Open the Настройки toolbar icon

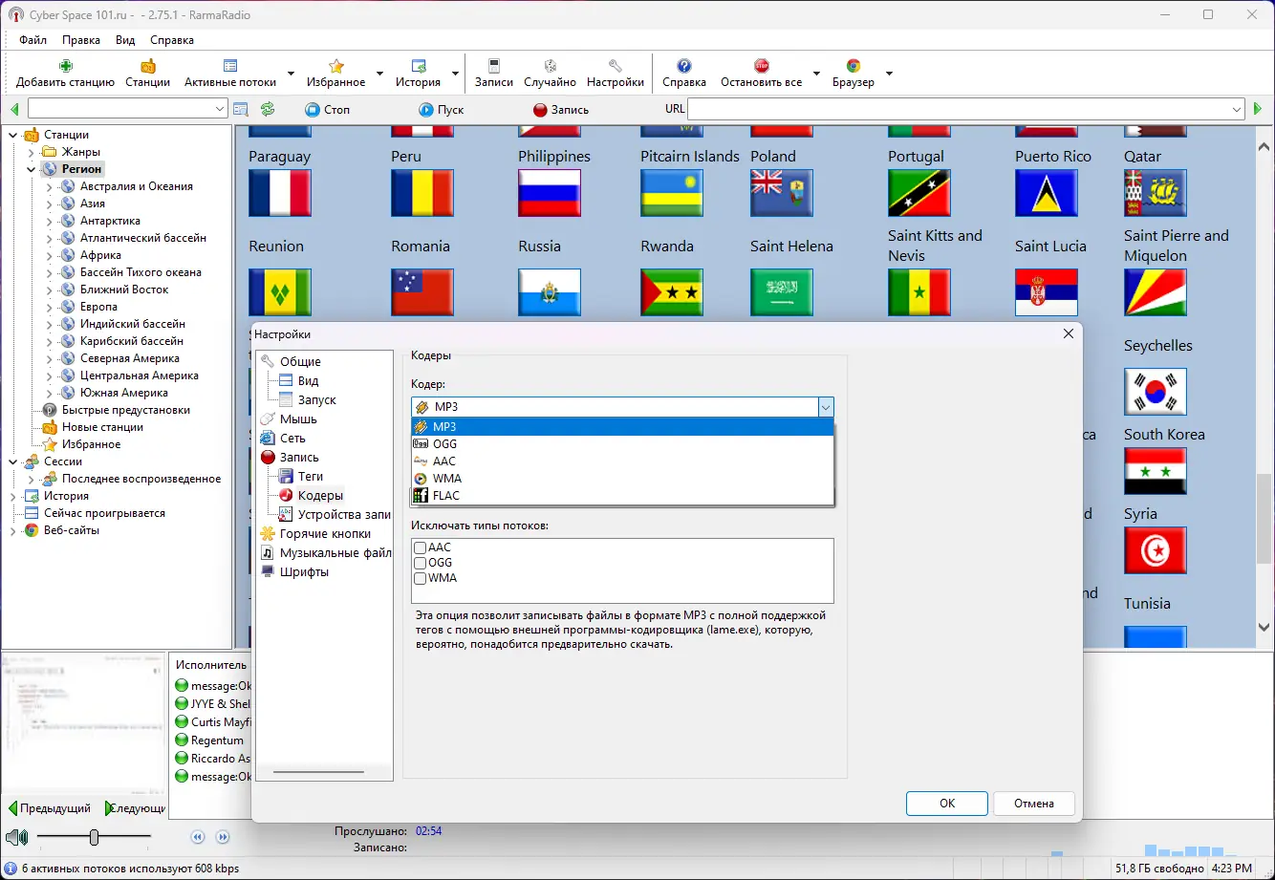[616, 66]
